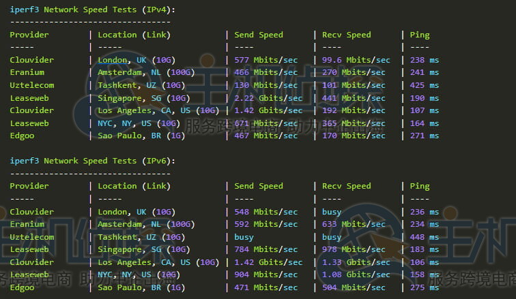Select "904 Mbits/sec" send speed value

pos(266,274)
